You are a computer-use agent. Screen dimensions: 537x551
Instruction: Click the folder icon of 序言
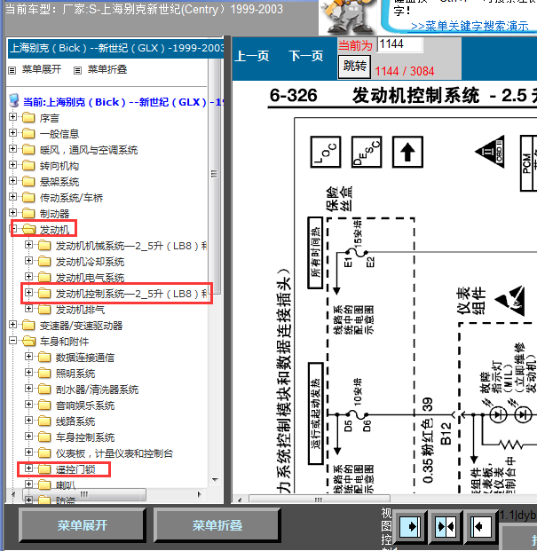pos(28,117)
